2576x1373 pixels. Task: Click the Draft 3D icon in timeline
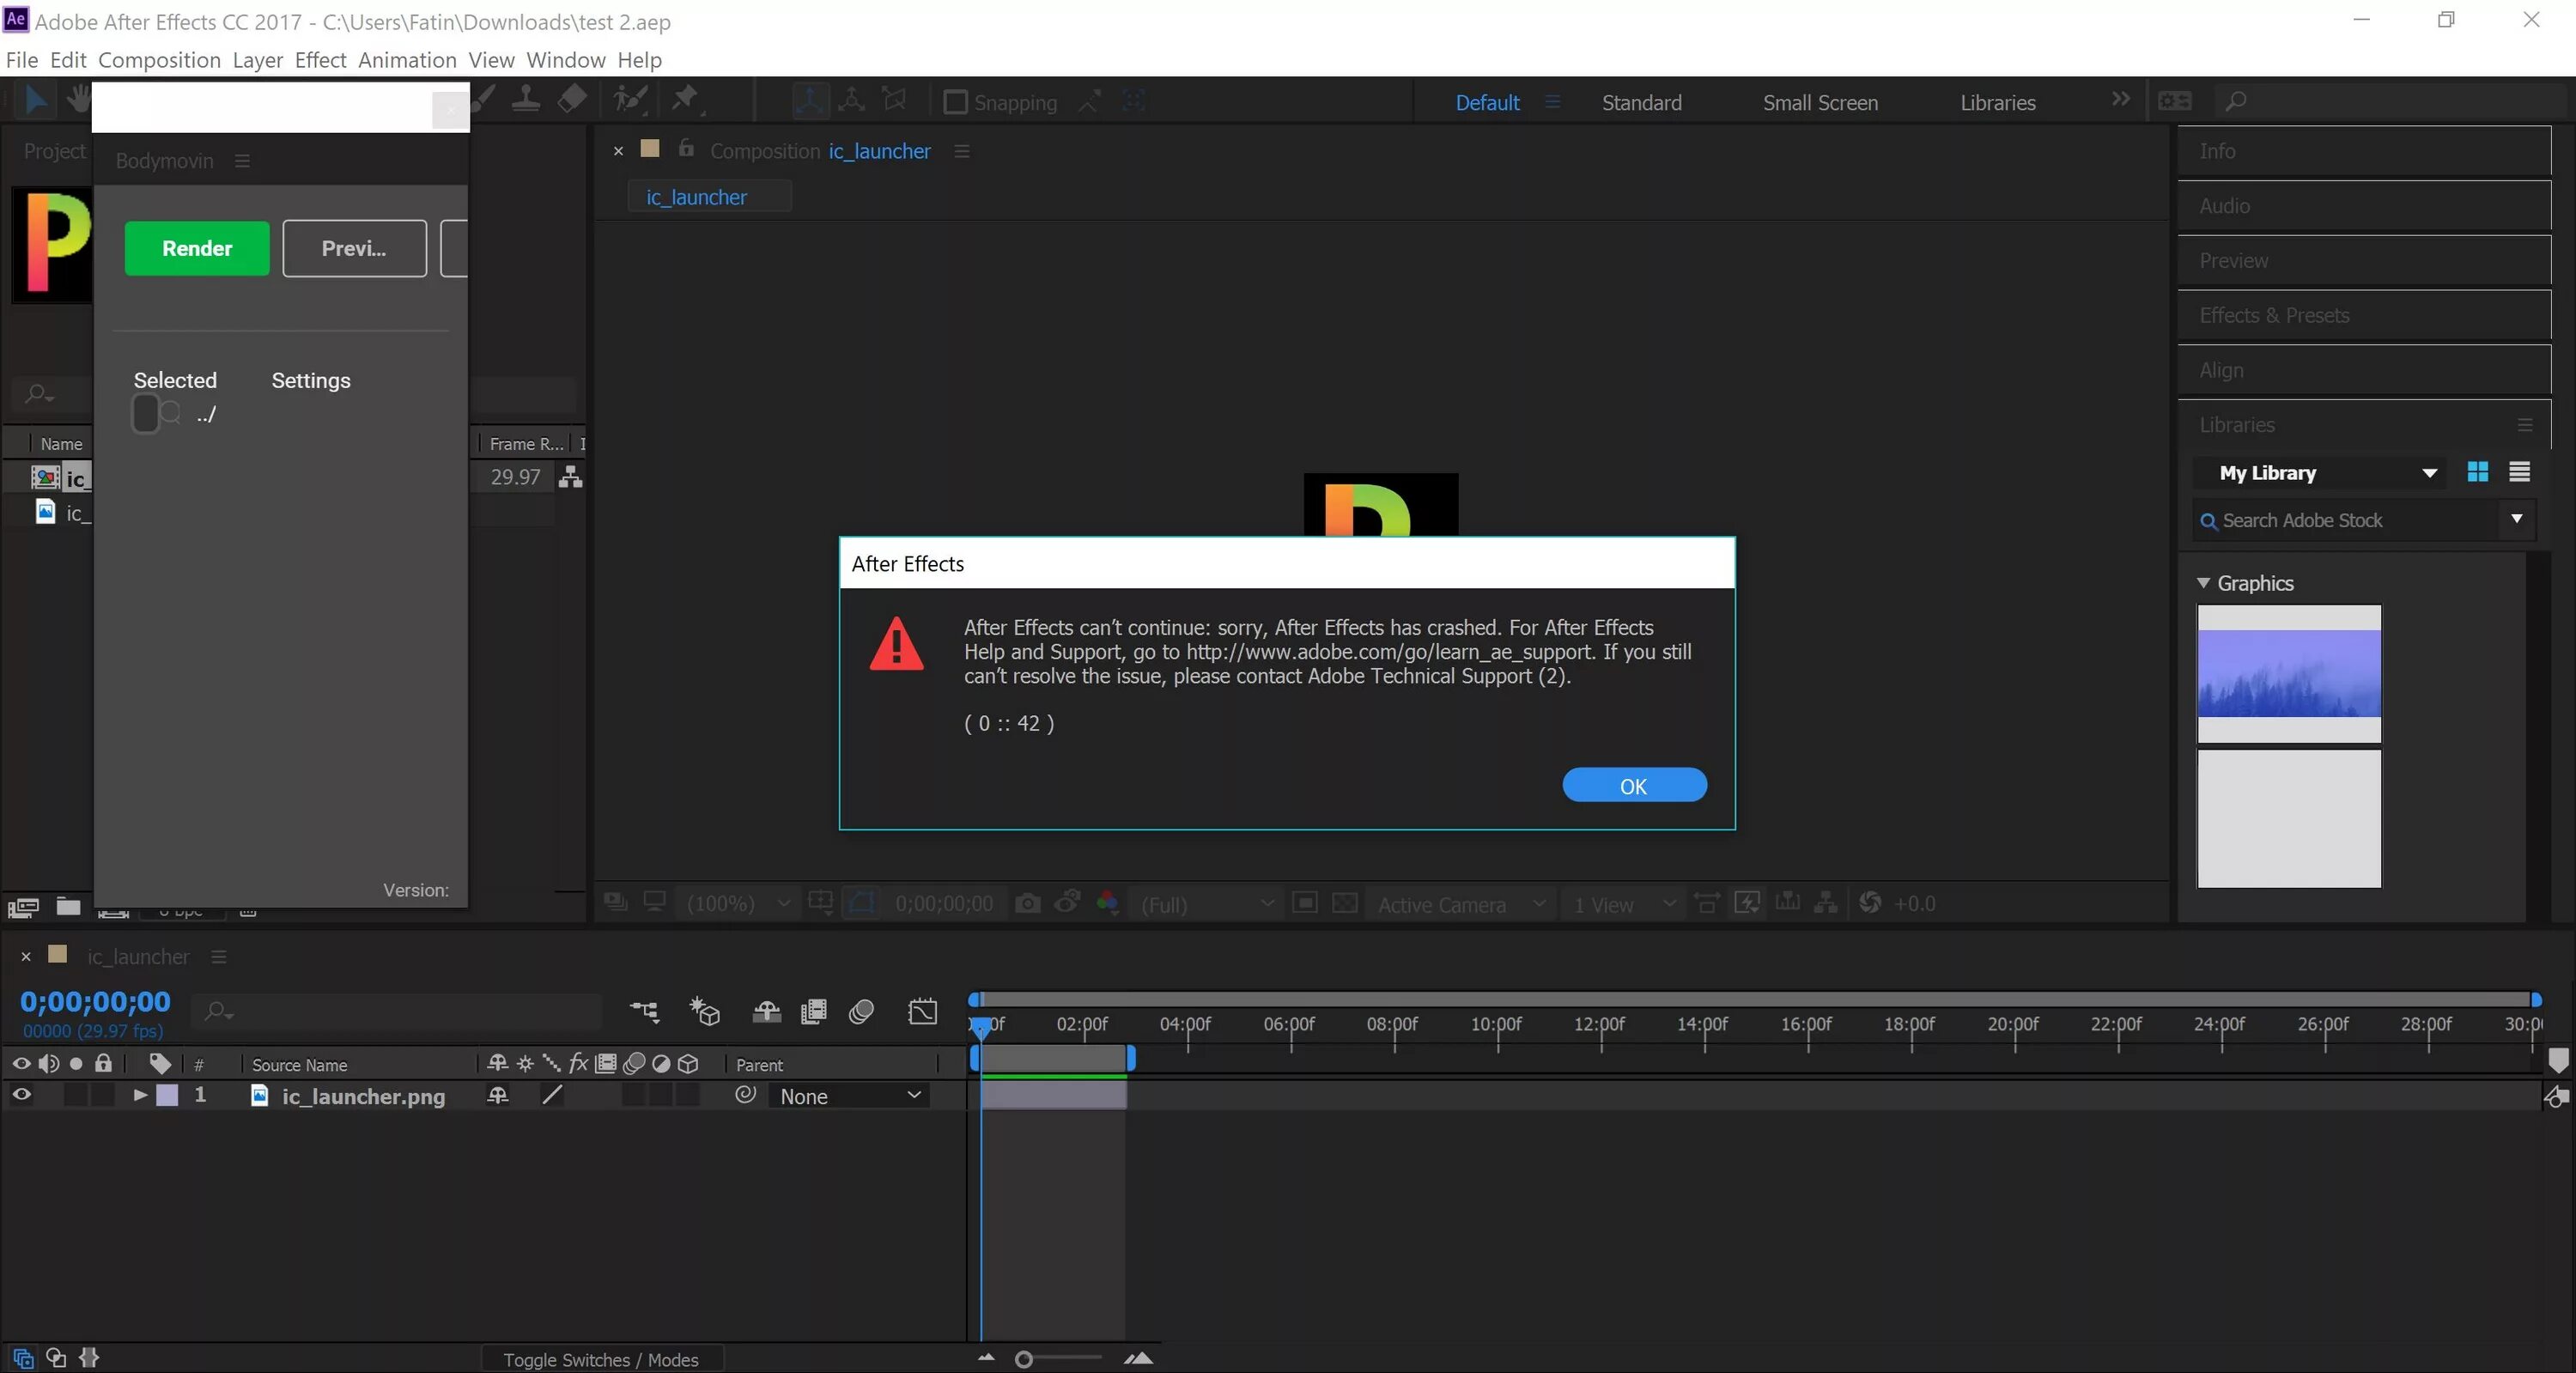[x=705, y=1012]
